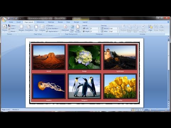Image resolution: width=171 pixels, height=128 pixels.
Task: Open the Themes gallery
Action: [5, 28]
